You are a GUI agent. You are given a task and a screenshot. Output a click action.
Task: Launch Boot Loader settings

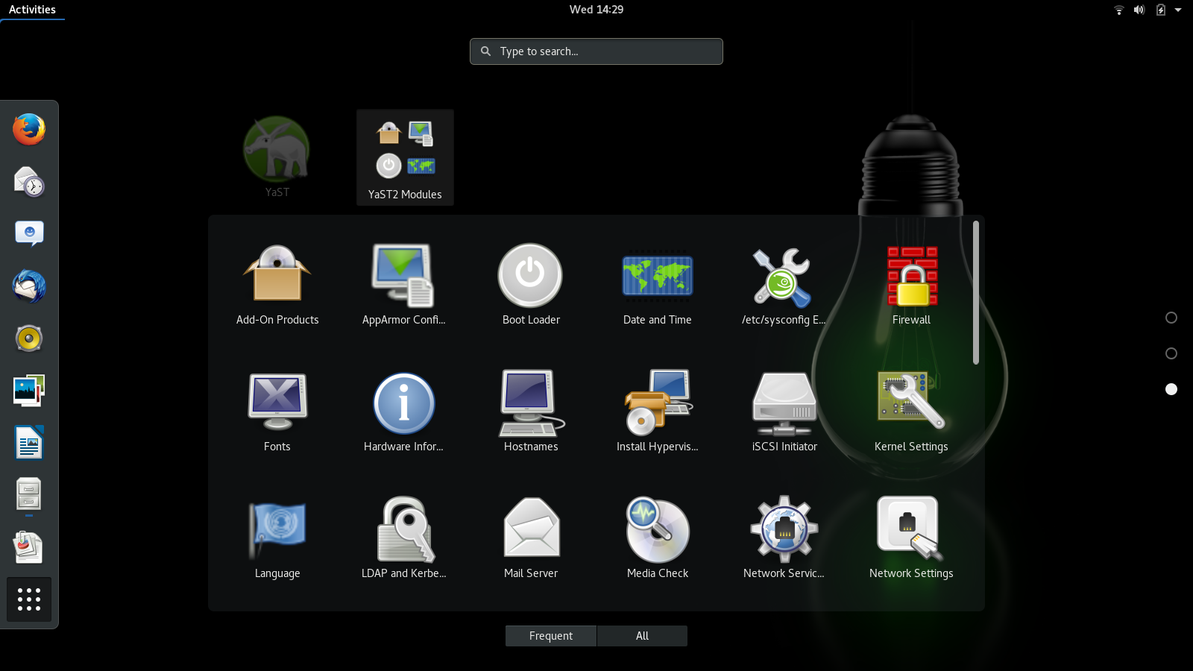pyautogui.click(x=530, y=285)
